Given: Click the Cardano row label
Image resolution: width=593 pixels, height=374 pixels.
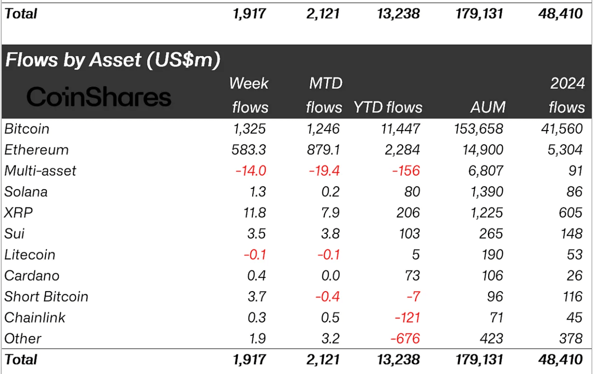Looking at the screenshot, I should [32, 276].
